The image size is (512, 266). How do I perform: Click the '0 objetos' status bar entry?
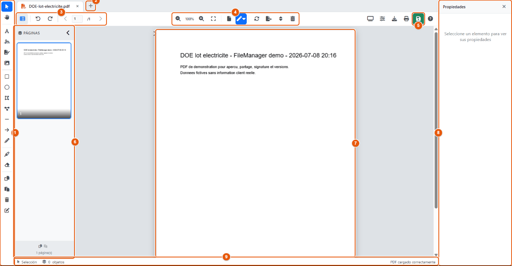click(53, 262)
